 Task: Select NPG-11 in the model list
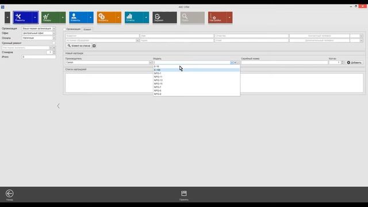(x=197, y=76)
